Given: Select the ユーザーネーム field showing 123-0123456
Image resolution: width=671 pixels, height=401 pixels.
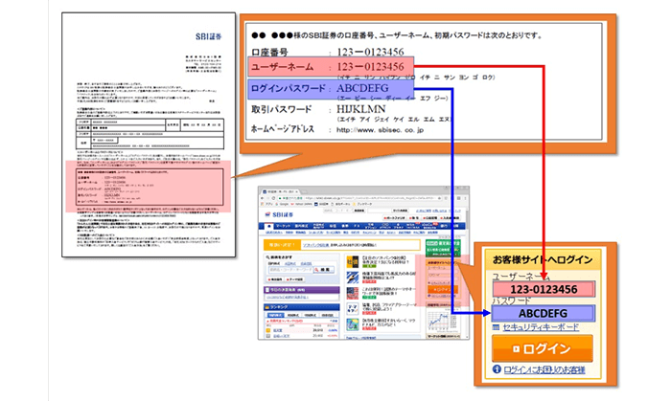Looking at the screenshot, I should point(544,289).
